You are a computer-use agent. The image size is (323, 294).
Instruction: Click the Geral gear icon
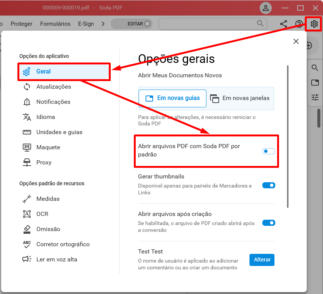pyautogui.click(x=27, y=72)
